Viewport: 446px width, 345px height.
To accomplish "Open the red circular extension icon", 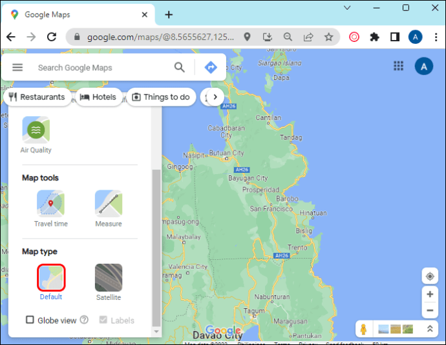I will 354,37.
